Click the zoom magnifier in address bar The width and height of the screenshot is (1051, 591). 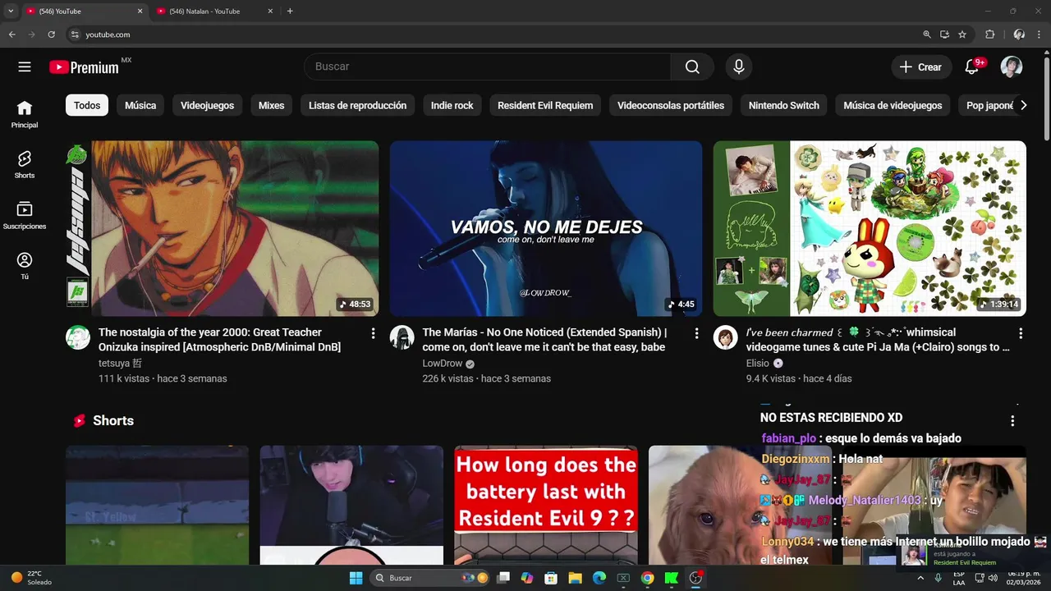tap(927, 34)
